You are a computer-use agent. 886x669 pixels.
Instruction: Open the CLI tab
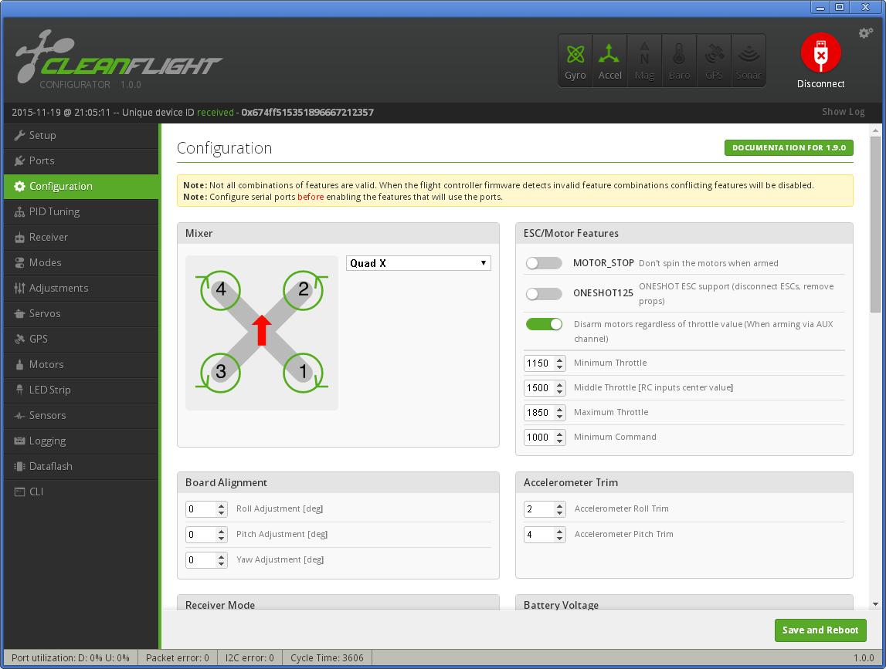click(81, 492)
